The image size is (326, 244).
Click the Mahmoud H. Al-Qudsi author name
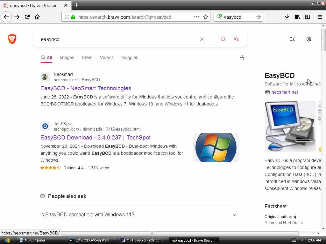coord(283,223)
